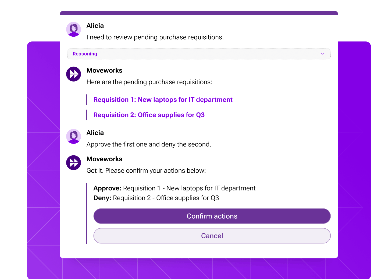Open Requisition 1: New laptops for IT department
This screenshot has width=371, height=279.
pyautogui.click(x=163, y=99)
